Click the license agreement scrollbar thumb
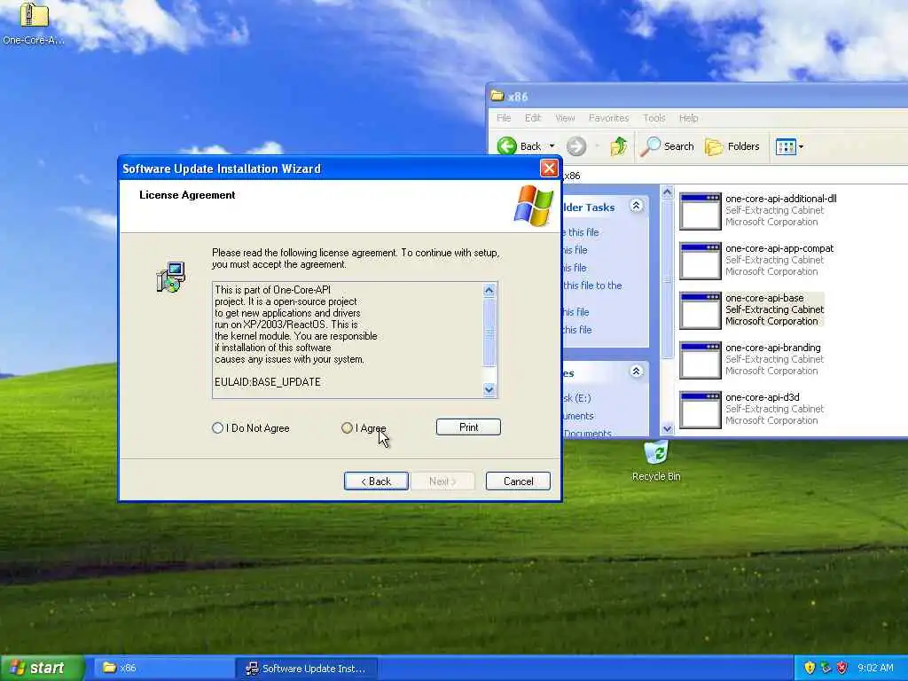 point(489,333)
